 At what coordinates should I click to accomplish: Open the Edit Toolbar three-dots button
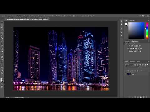point(2,76)
